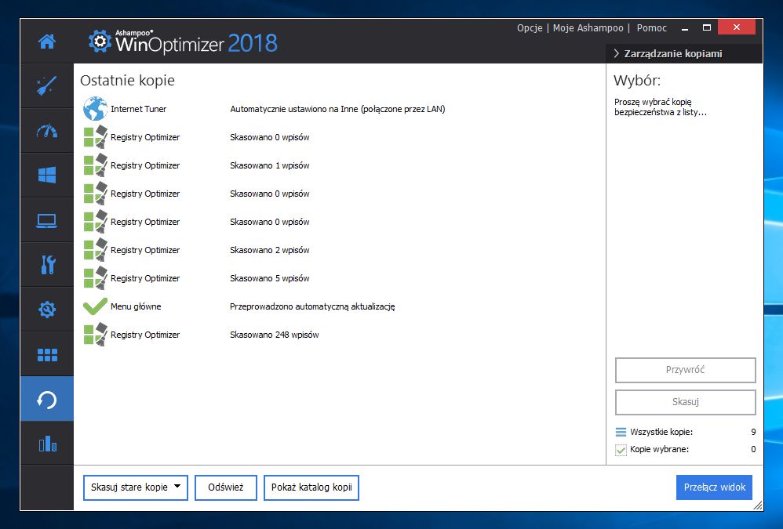Open the grid all-modules view in the sidebar
The height and width of the screenshot is (529, 783).
click(47, 354)
